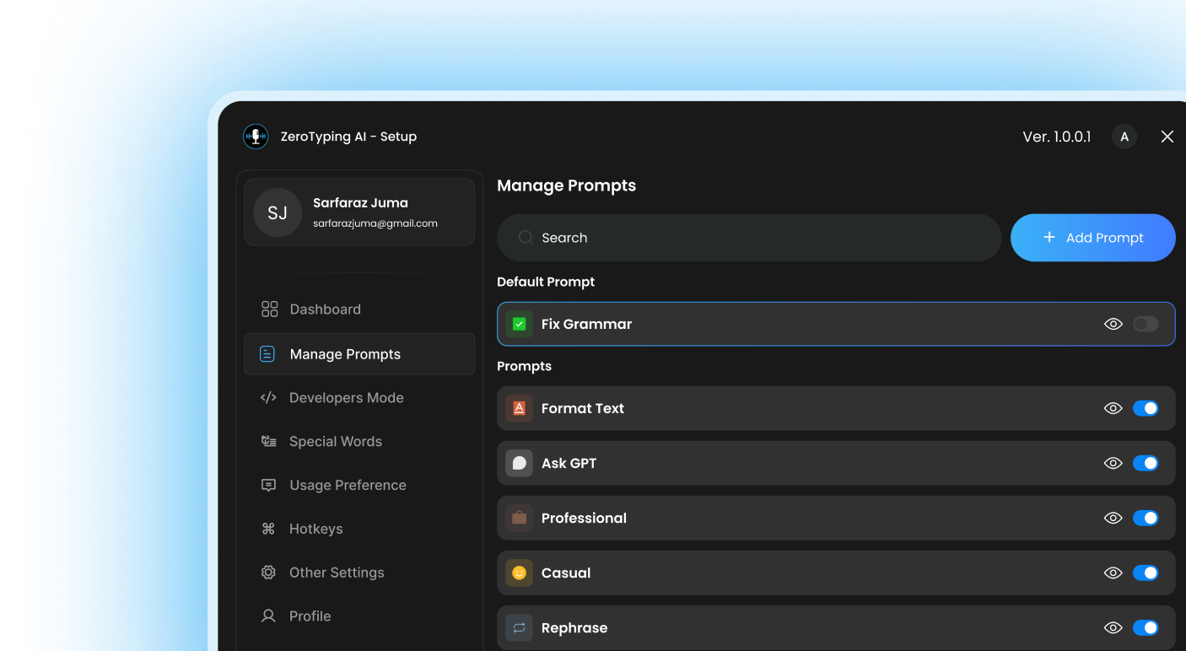Screen dimensions: 1186x651
Task: Click the Professional briefcase icon
Action: point(520,518)
